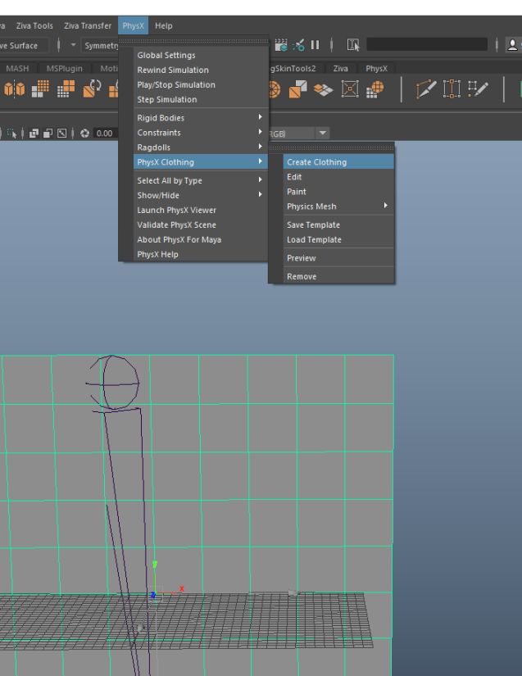Choose Preview in the clothing submenu

pos(338,258)
